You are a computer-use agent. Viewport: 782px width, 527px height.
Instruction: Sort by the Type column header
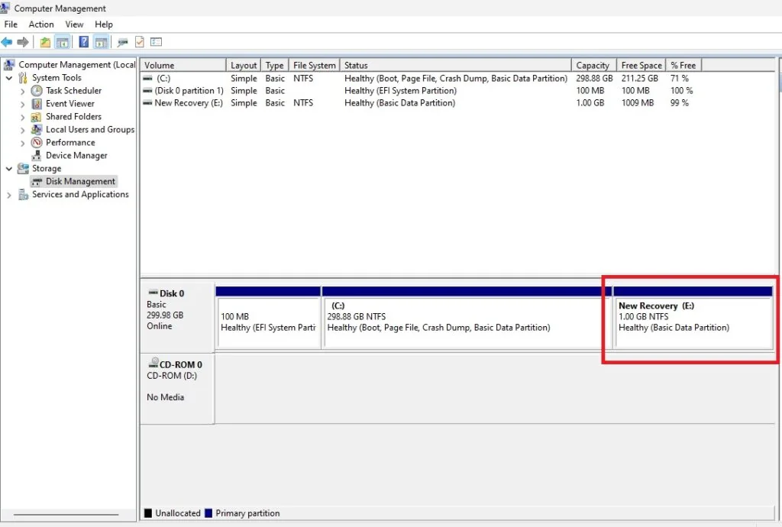click(275, 66)
